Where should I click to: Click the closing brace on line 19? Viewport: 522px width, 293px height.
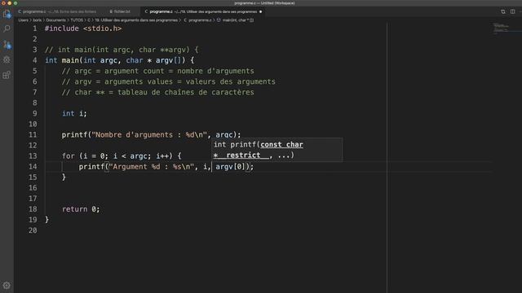click(47, 220)
